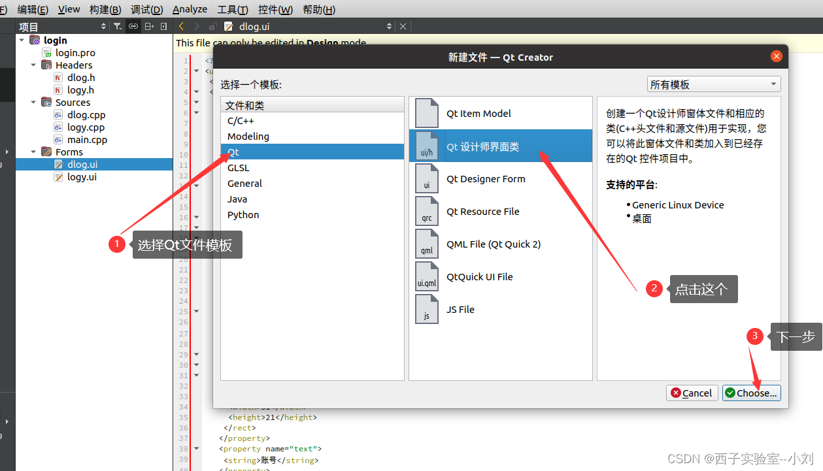This screenshot has height=471, width=823.
Task: Select the General category
Action: 312,184
